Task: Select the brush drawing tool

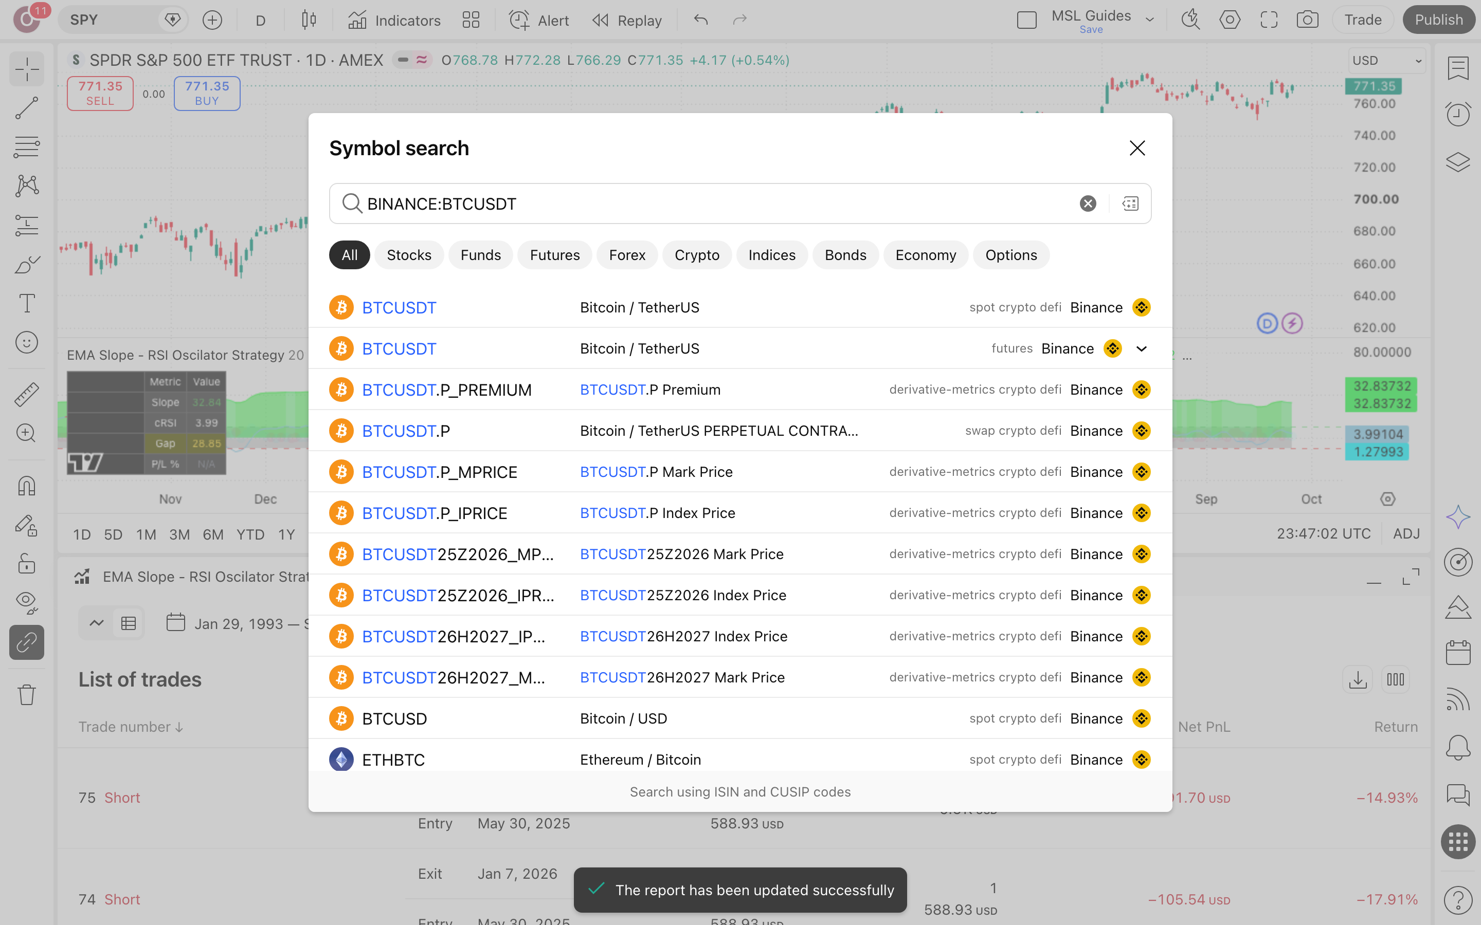Action: [x=27, y=264]
